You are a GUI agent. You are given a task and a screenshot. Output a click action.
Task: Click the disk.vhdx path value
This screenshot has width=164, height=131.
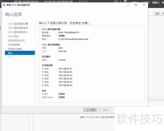coord(73,39)
